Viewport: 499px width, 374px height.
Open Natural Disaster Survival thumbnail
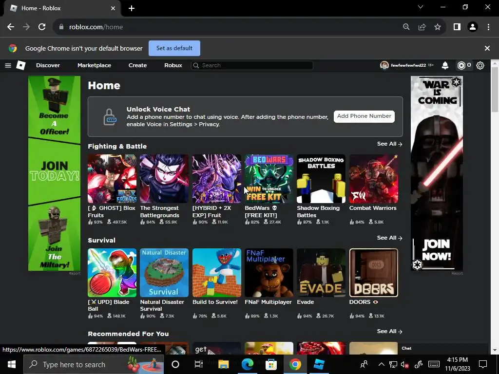(164, 273)
